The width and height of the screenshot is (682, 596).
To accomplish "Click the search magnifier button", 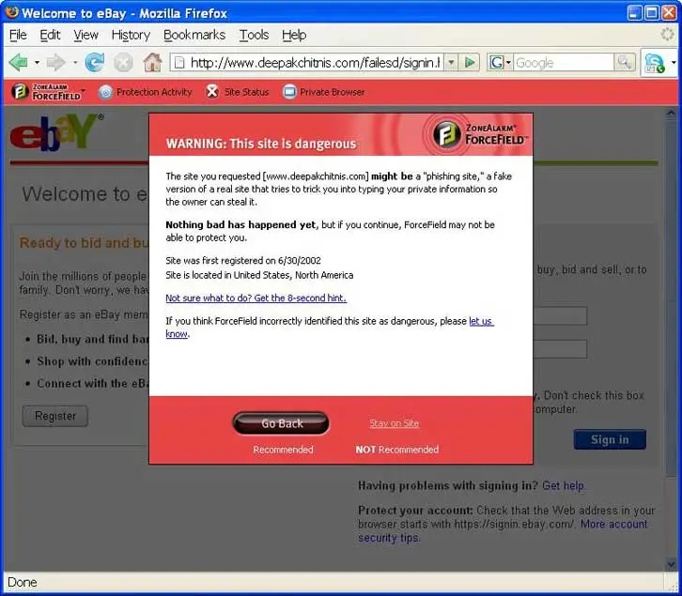I will [x=625, y=63].
